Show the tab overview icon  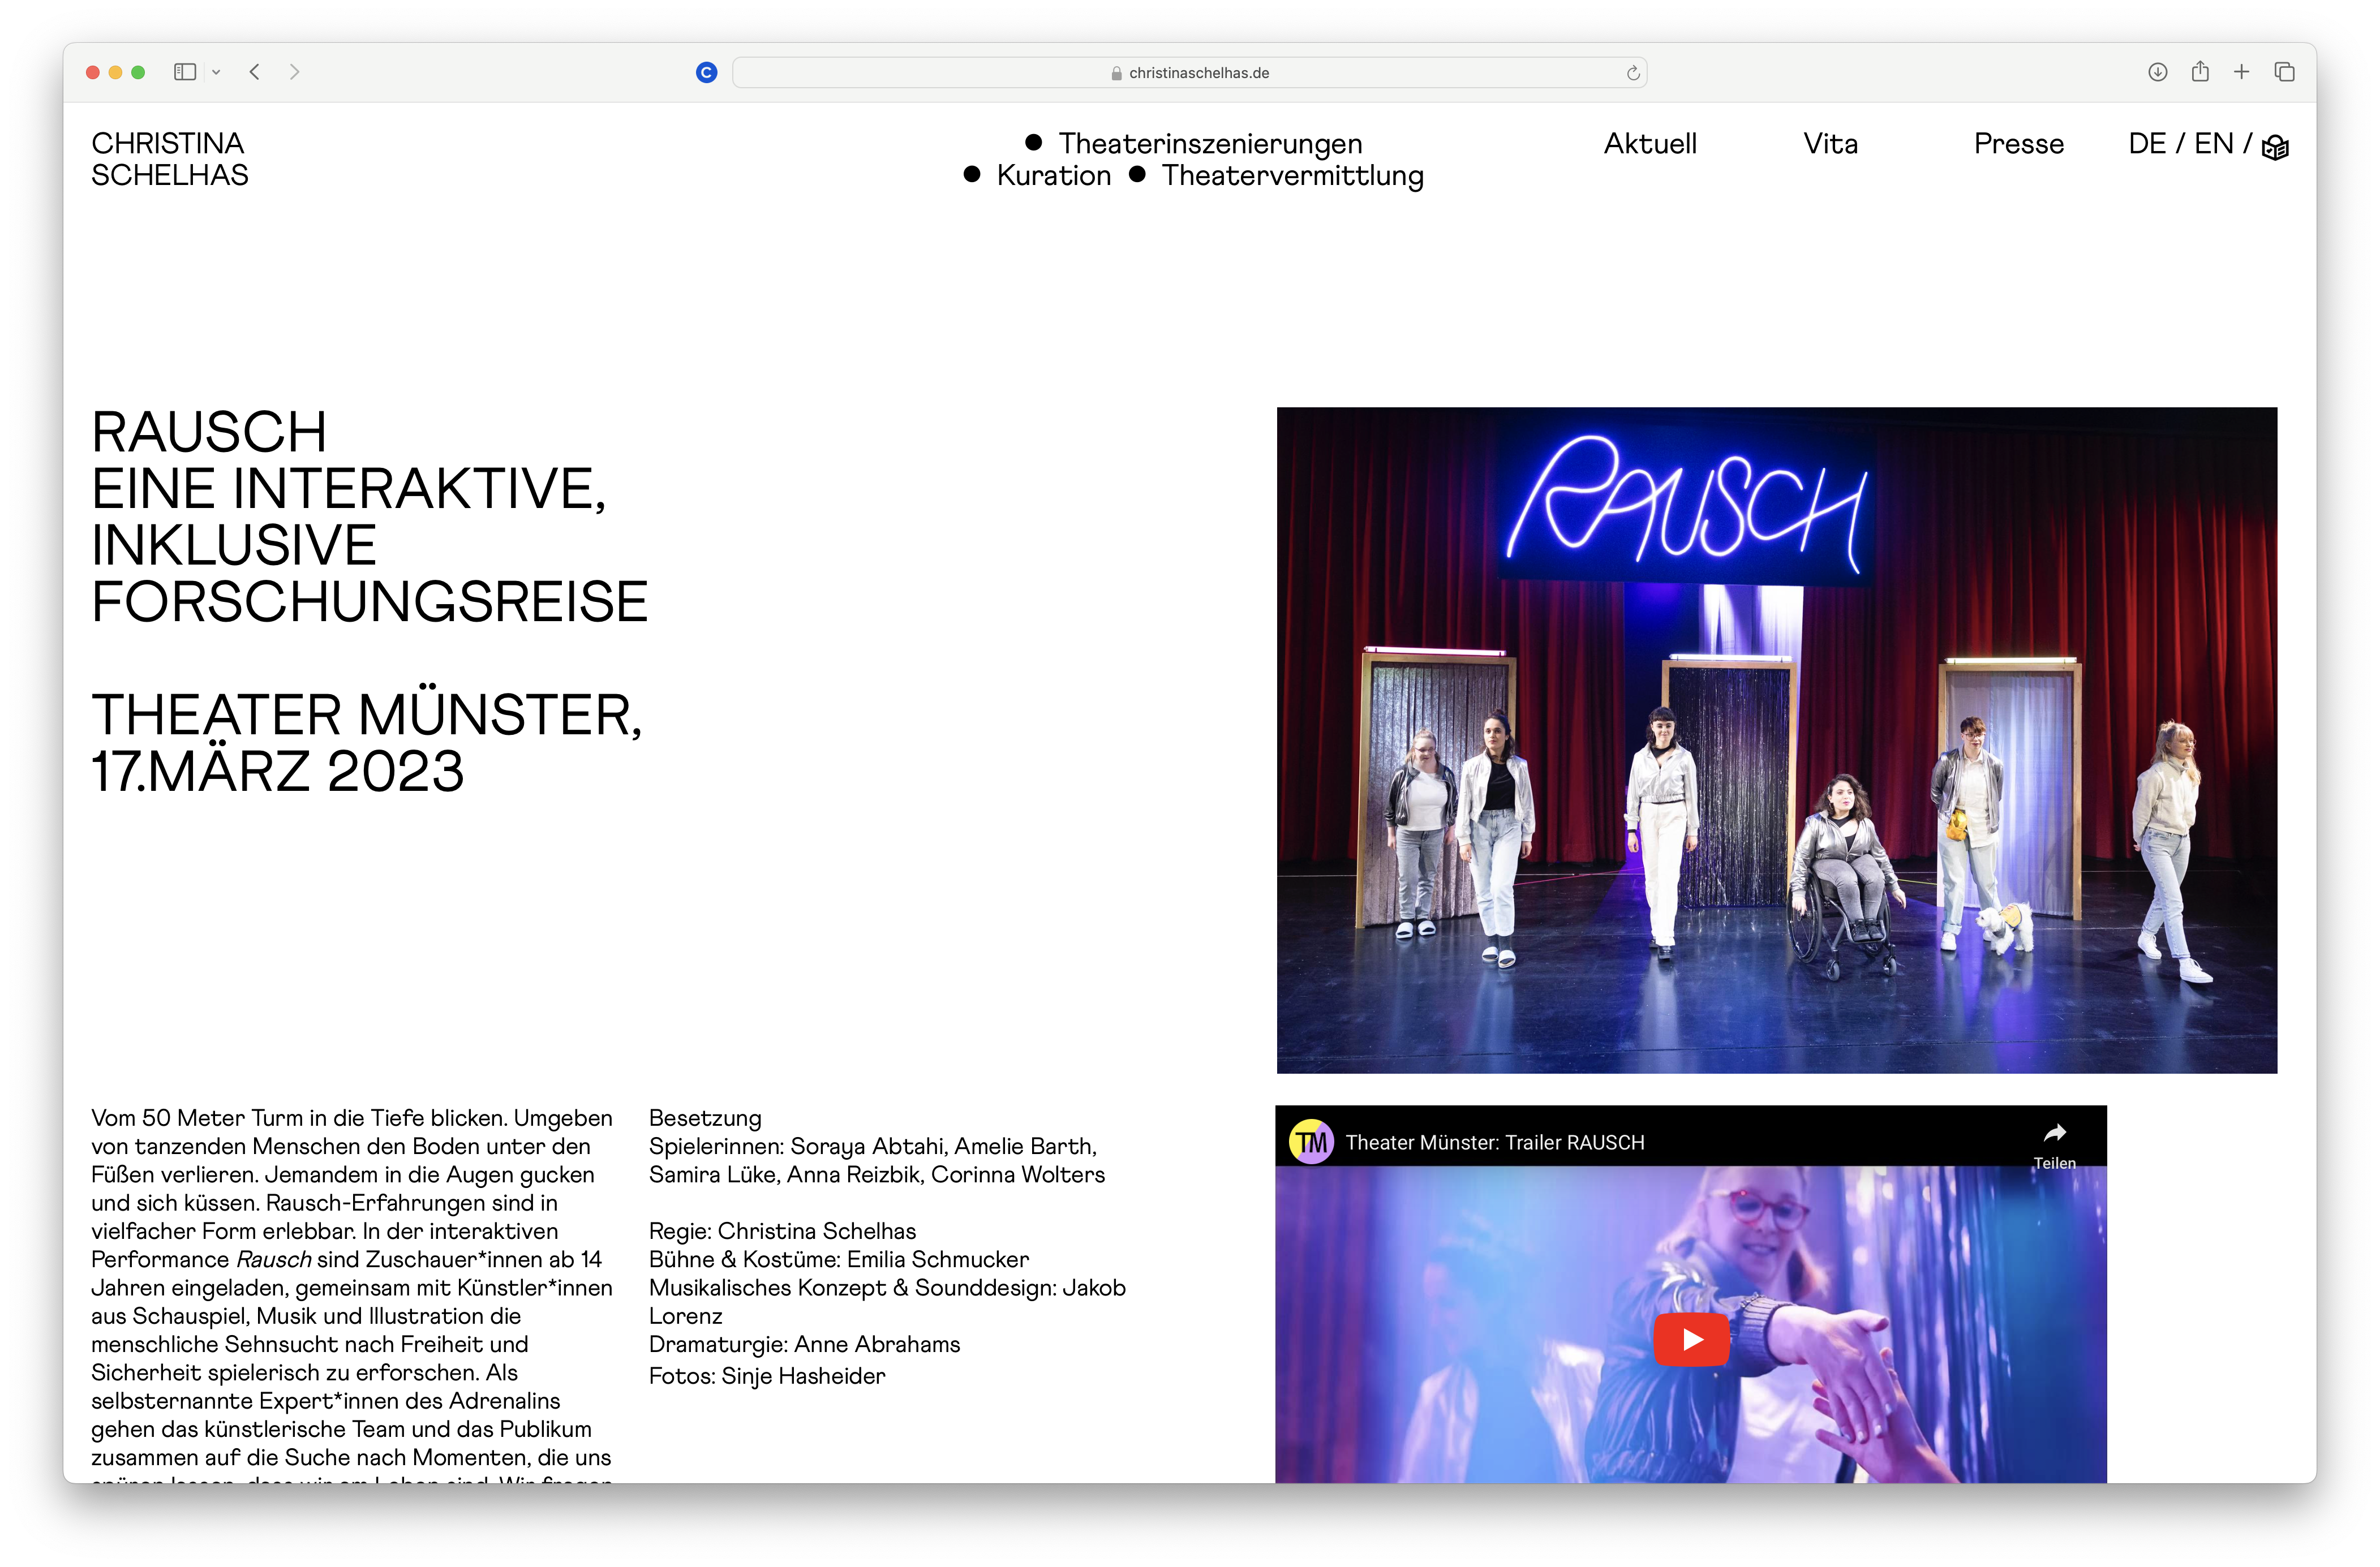coord(2284,72)
